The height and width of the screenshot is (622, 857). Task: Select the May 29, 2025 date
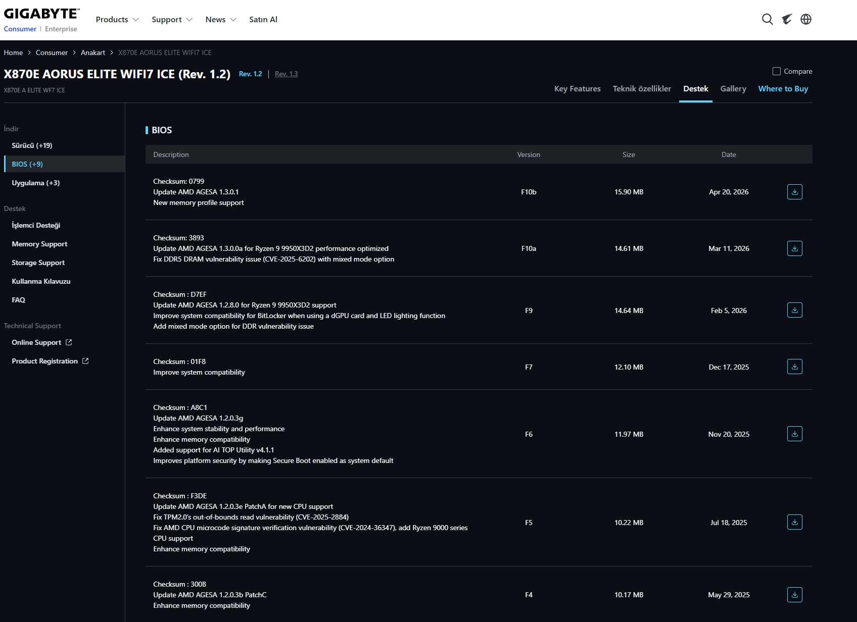pyautogui.click(x=729, y=595)
